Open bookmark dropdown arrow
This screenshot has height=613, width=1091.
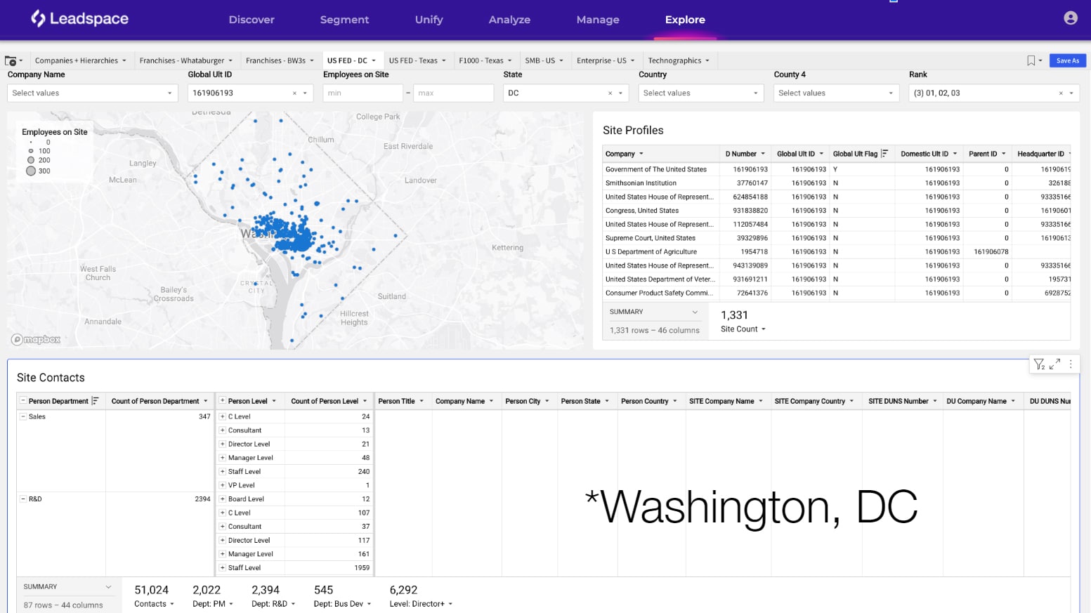click(1040, 61)
